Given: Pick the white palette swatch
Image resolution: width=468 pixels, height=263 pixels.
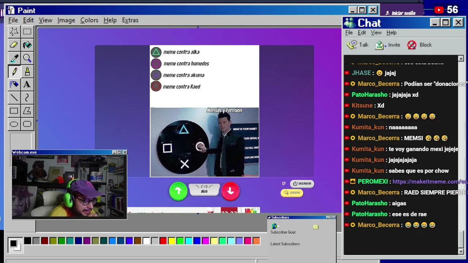Looking at the screenshot, I should 146,241.
